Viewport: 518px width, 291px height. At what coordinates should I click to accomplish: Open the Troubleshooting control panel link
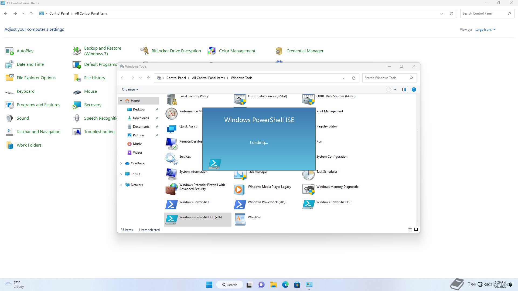[x=99, y=132]
